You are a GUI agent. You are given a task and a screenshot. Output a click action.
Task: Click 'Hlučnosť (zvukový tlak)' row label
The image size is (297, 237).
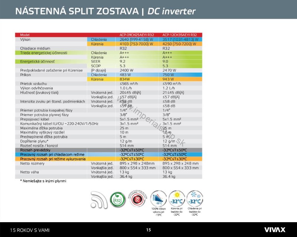tap(39, 93)
